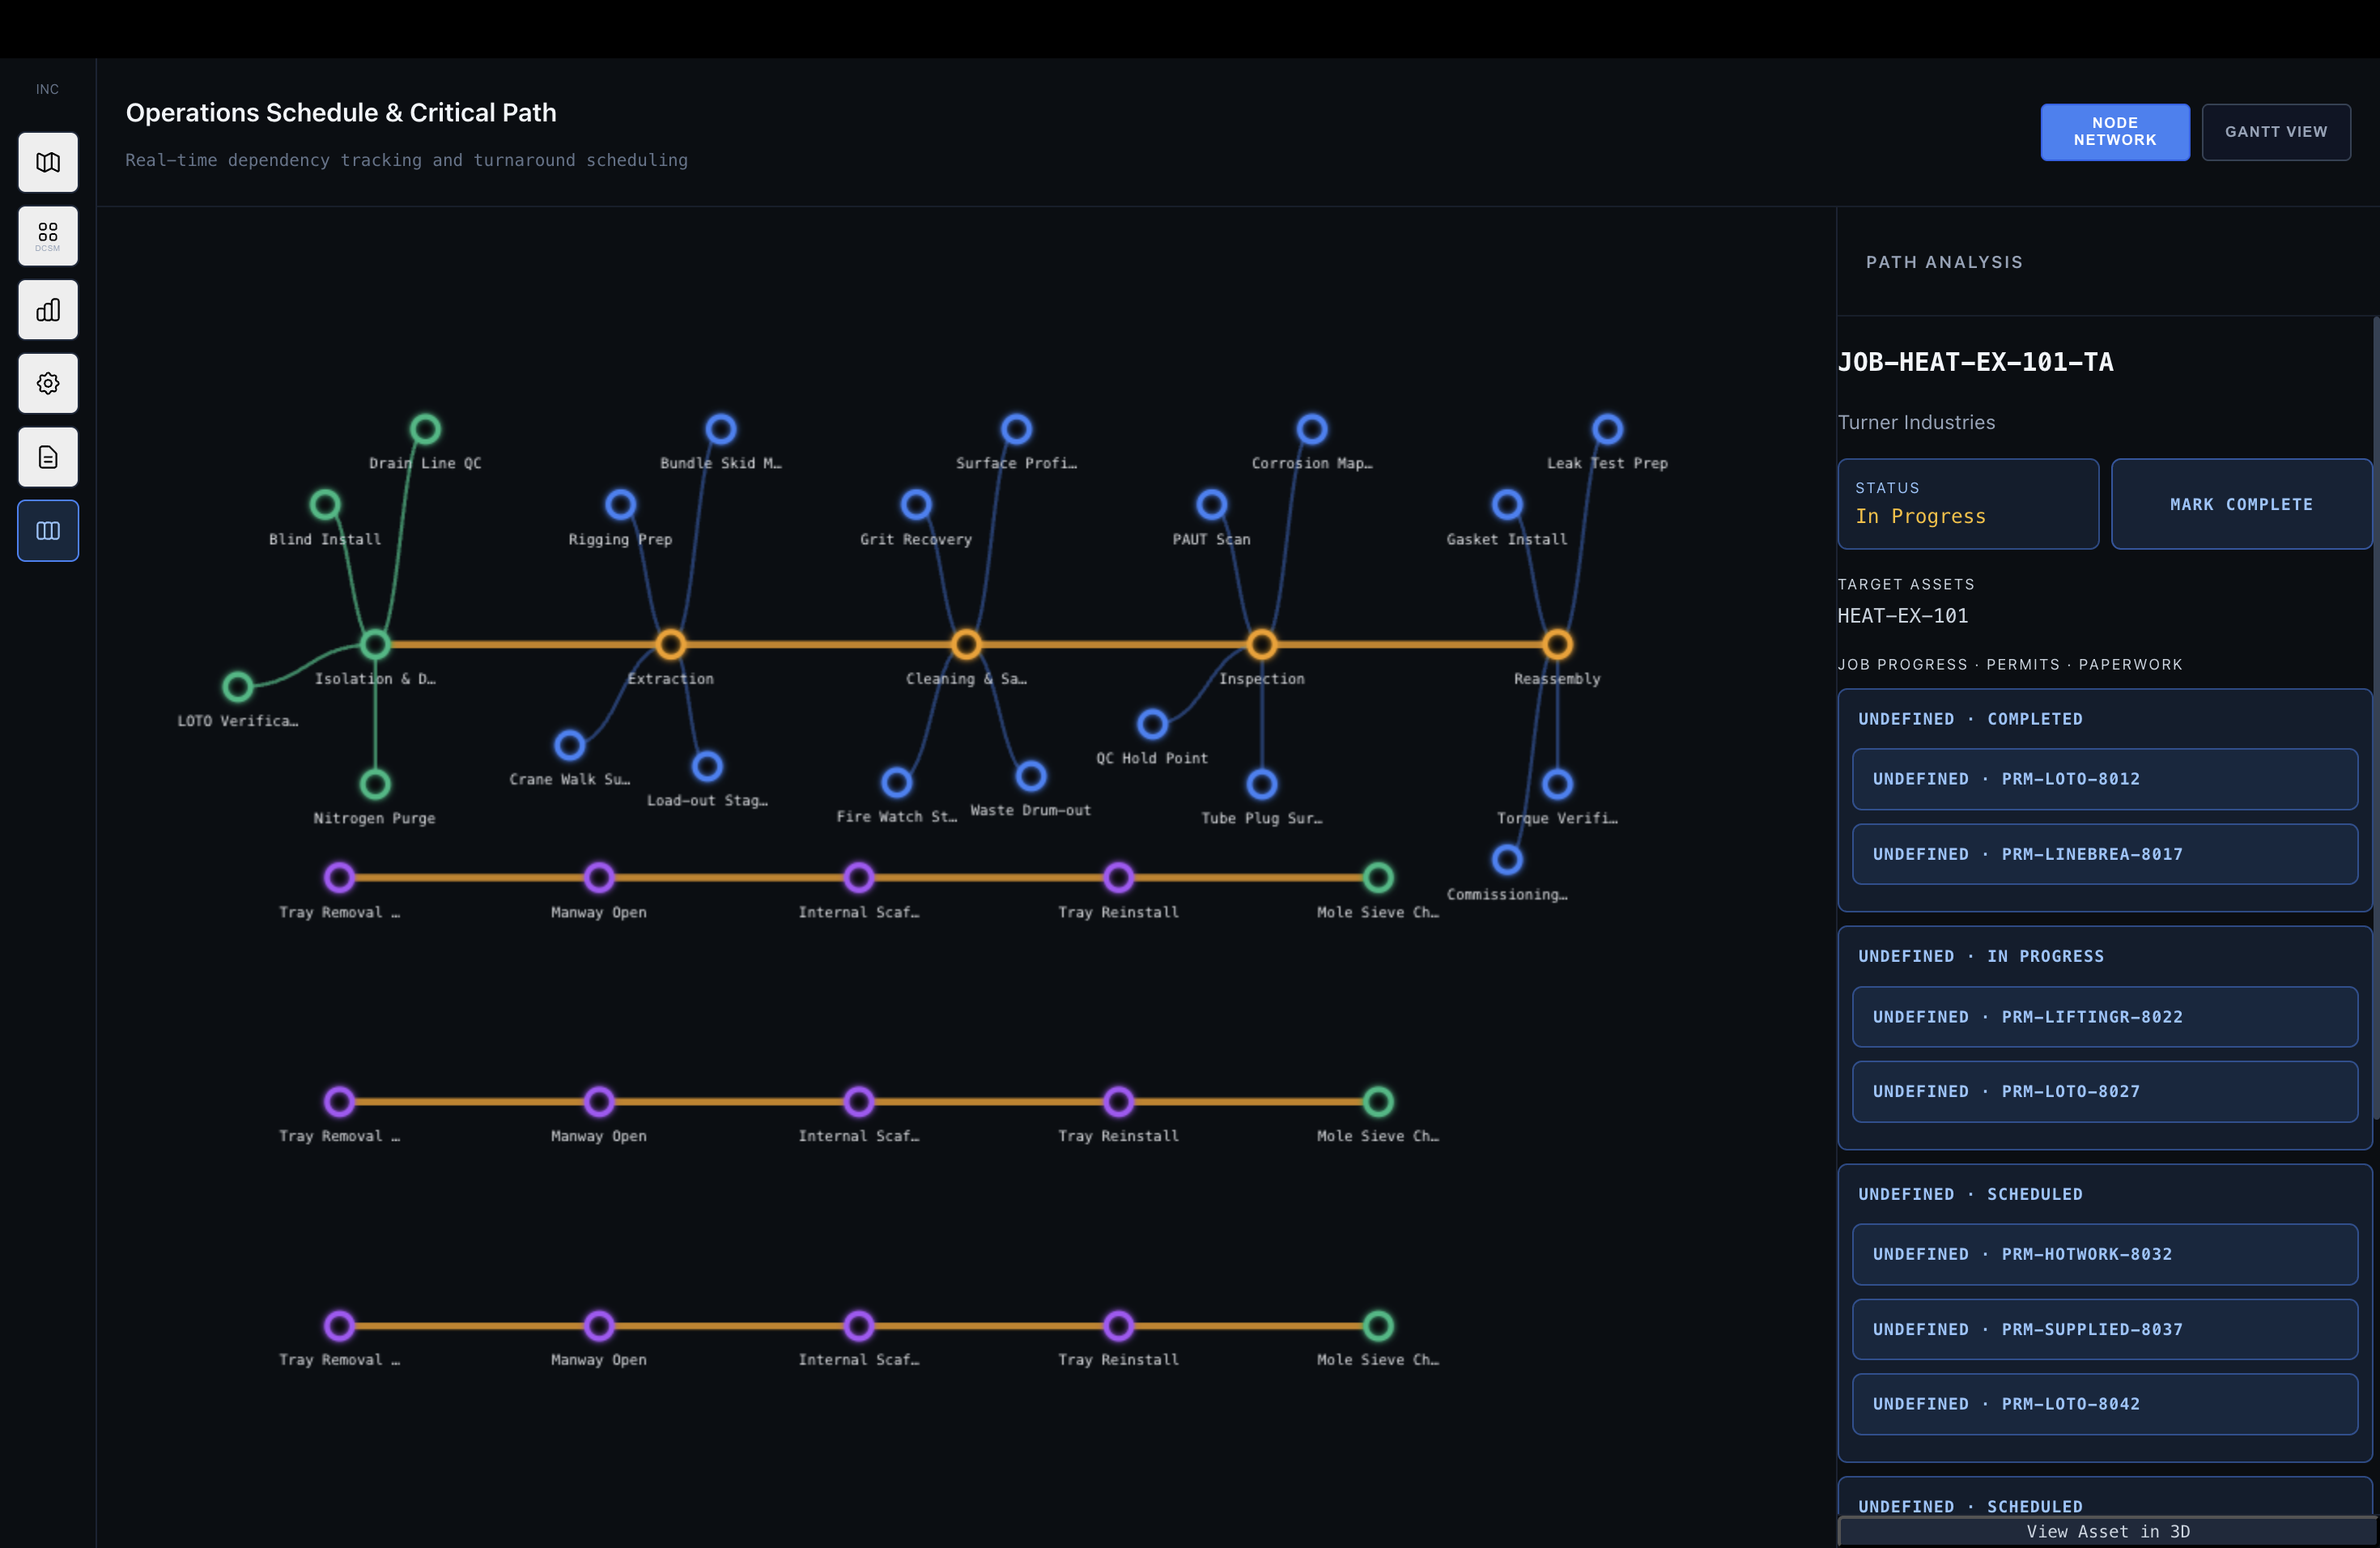Select the Blind Install node

(x=325, y=504)
